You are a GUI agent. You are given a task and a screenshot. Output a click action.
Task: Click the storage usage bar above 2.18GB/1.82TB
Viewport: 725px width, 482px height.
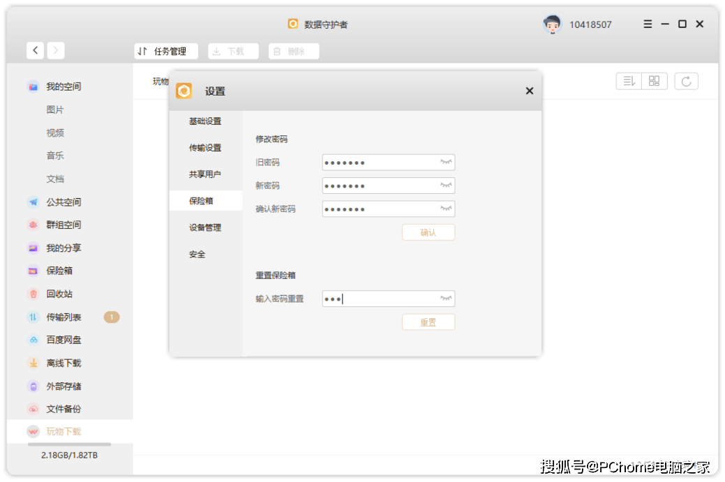click(x=69, y=444)
